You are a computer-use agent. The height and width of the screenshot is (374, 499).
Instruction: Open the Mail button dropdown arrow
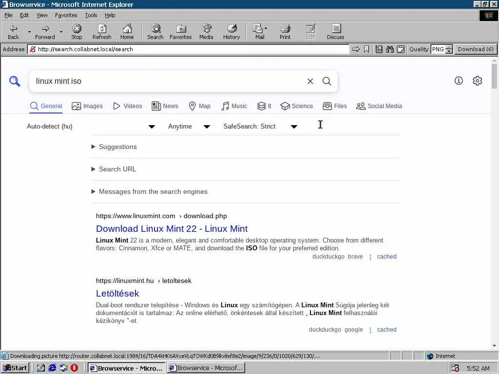pos(266,29)
